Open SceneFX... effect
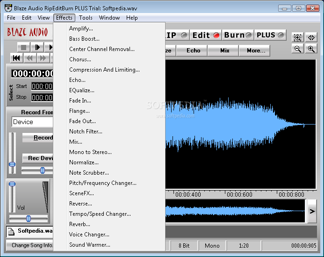This screenshot has height=257, width=324. click(109, 193)
